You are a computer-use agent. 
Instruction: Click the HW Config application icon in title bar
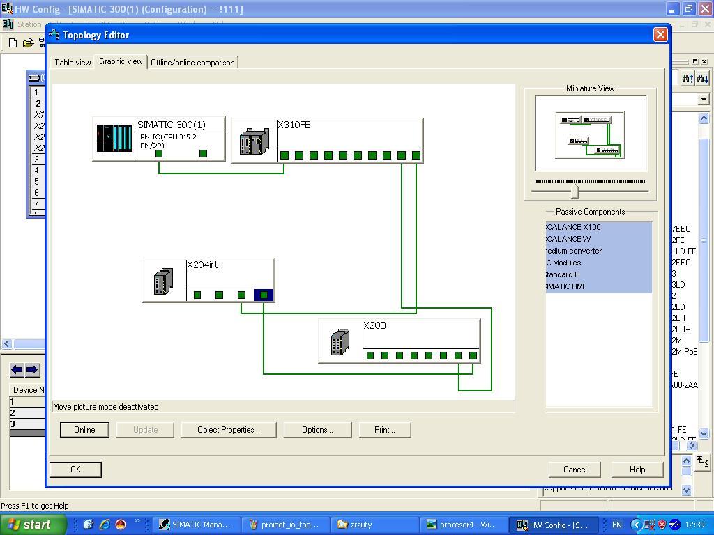pos(7,8)
